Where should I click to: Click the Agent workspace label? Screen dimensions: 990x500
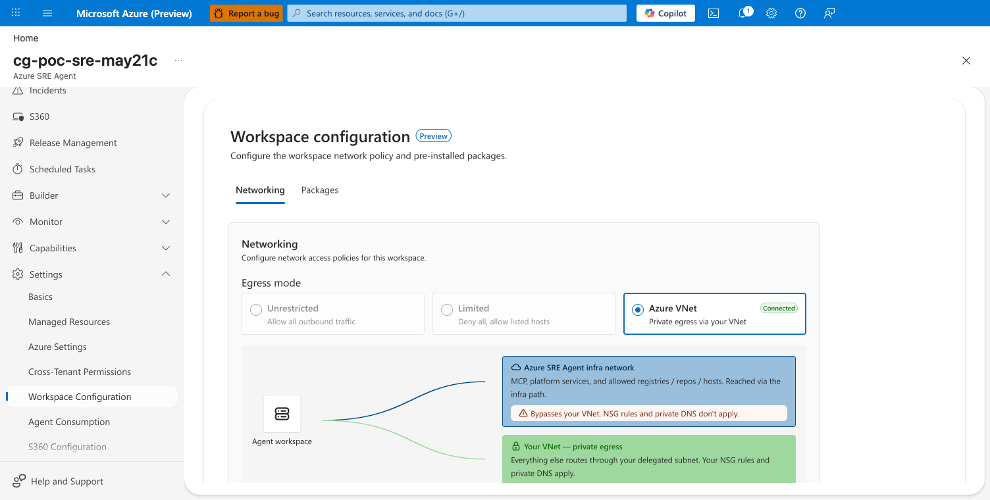[282, 441]
